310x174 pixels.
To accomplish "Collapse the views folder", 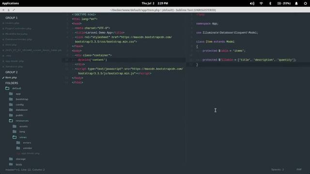I will pos(15,137).
